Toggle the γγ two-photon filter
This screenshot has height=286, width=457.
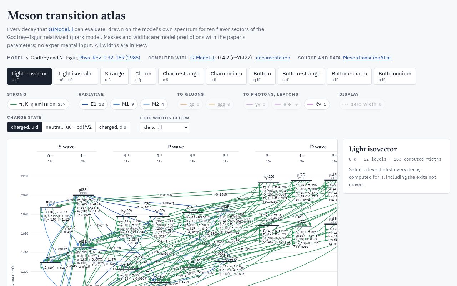[x=256, y=104]
